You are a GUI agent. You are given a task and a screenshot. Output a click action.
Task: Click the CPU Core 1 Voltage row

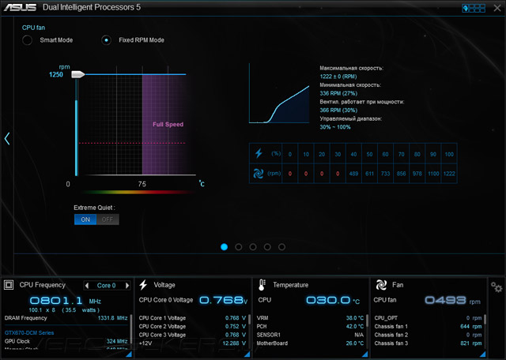tap(192, 318)
